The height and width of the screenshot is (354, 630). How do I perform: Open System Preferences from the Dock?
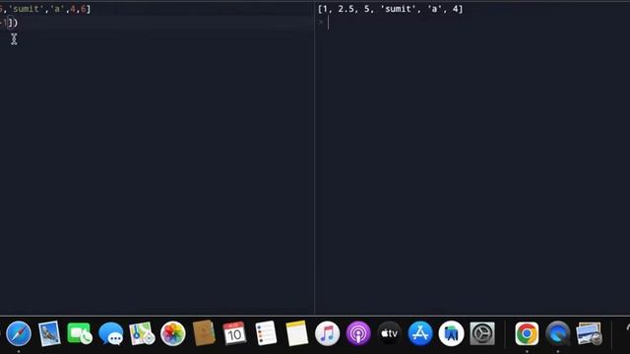(482, 333)
